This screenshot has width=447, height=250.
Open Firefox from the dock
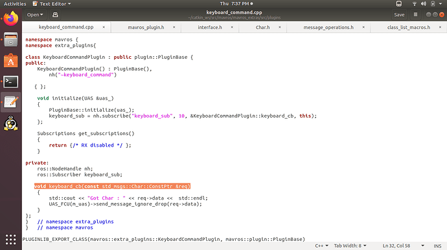[11, 19]
